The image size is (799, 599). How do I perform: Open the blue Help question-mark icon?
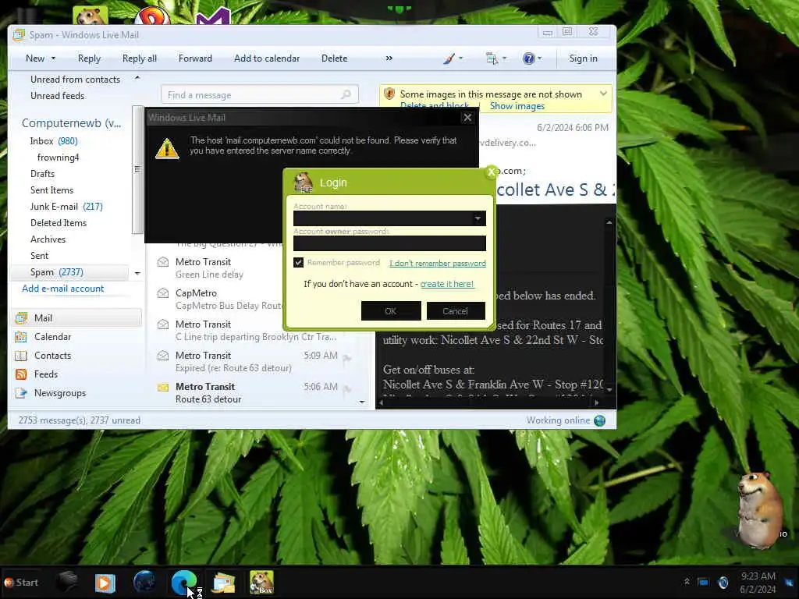point(529,58)
